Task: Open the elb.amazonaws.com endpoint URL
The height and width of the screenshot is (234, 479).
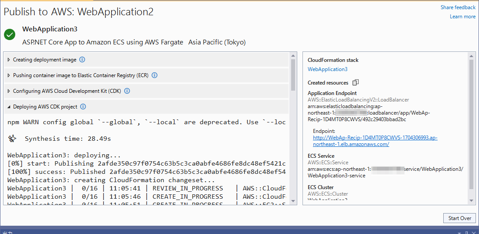Action: point(375,141)
